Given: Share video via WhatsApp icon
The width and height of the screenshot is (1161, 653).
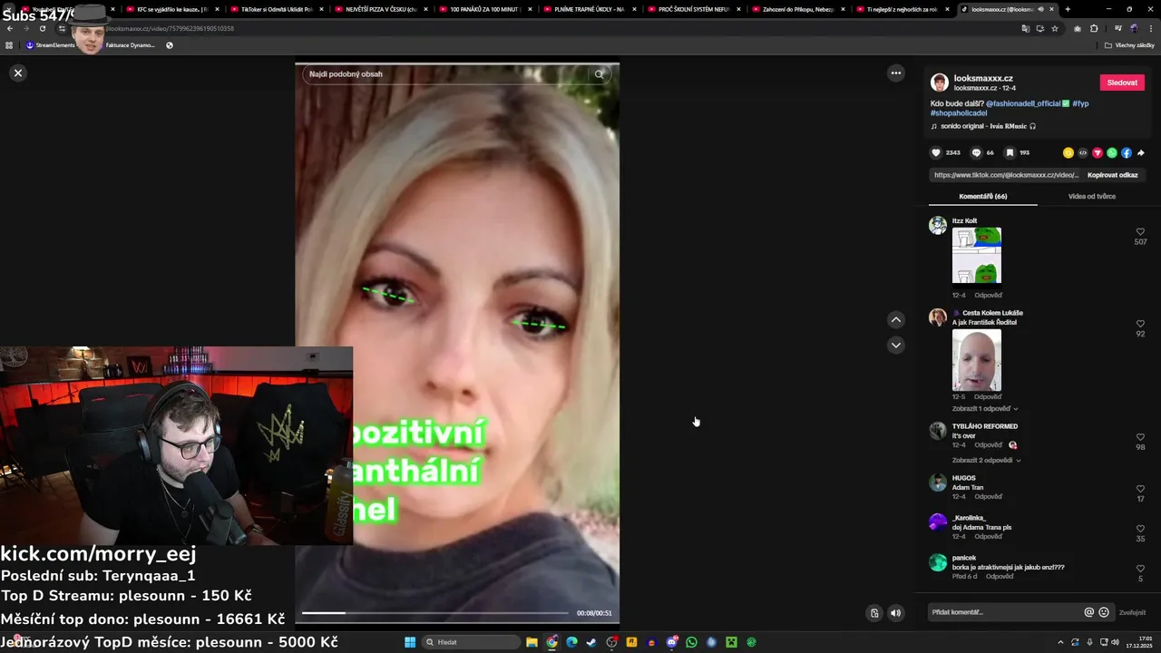Looking at the screenshot, I should (x=1112, y=152).
